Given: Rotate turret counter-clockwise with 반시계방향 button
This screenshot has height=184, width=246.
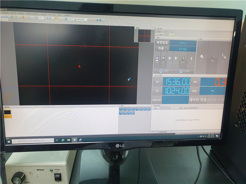Looking at the screenshot, I should 184,71.
